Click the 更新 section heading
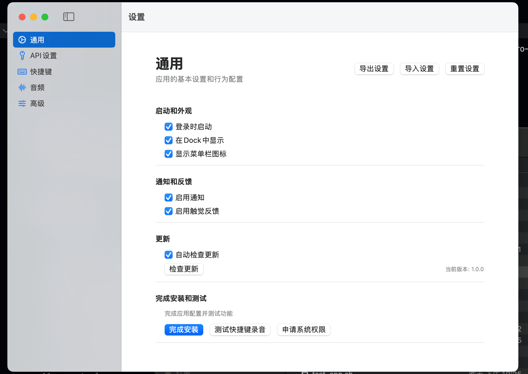This screenshot has height=374, width=528. coord(163,239)
